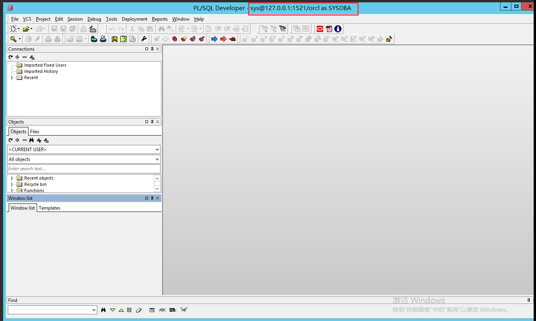
Task: Switch to the Templates tab
Action: point(49,208)
